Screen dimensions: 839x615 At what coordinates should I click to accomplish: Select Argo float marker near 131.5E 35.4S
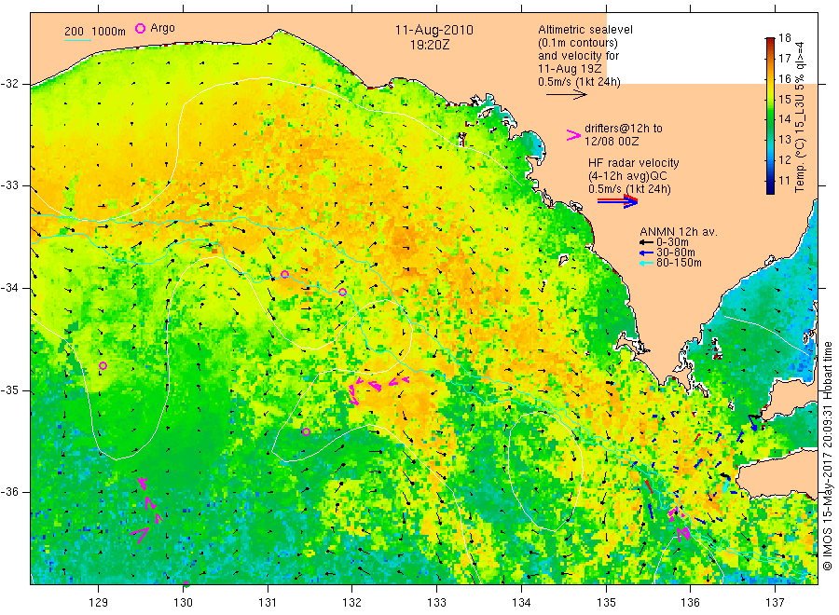pos(306,432)
